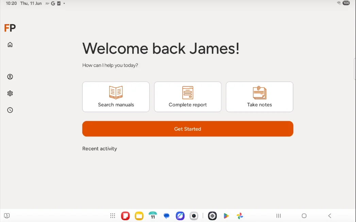Open the dark gear settings app in dock

(212, 216)
